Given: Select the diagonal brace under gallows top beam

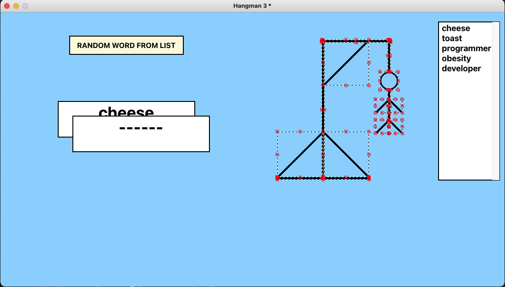Looking at the screenshot, I should pyautogui.click(x=346, y=63).
